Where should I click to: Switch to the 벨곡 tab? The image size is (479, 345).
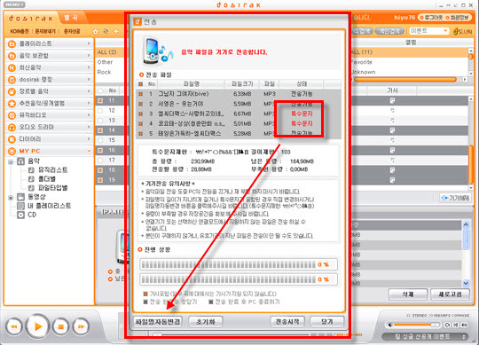tap(71, 18)
